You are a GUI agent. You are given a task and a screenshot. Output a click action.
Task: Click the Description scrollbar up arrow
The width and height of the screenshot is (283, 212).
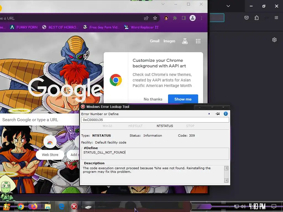226,168
